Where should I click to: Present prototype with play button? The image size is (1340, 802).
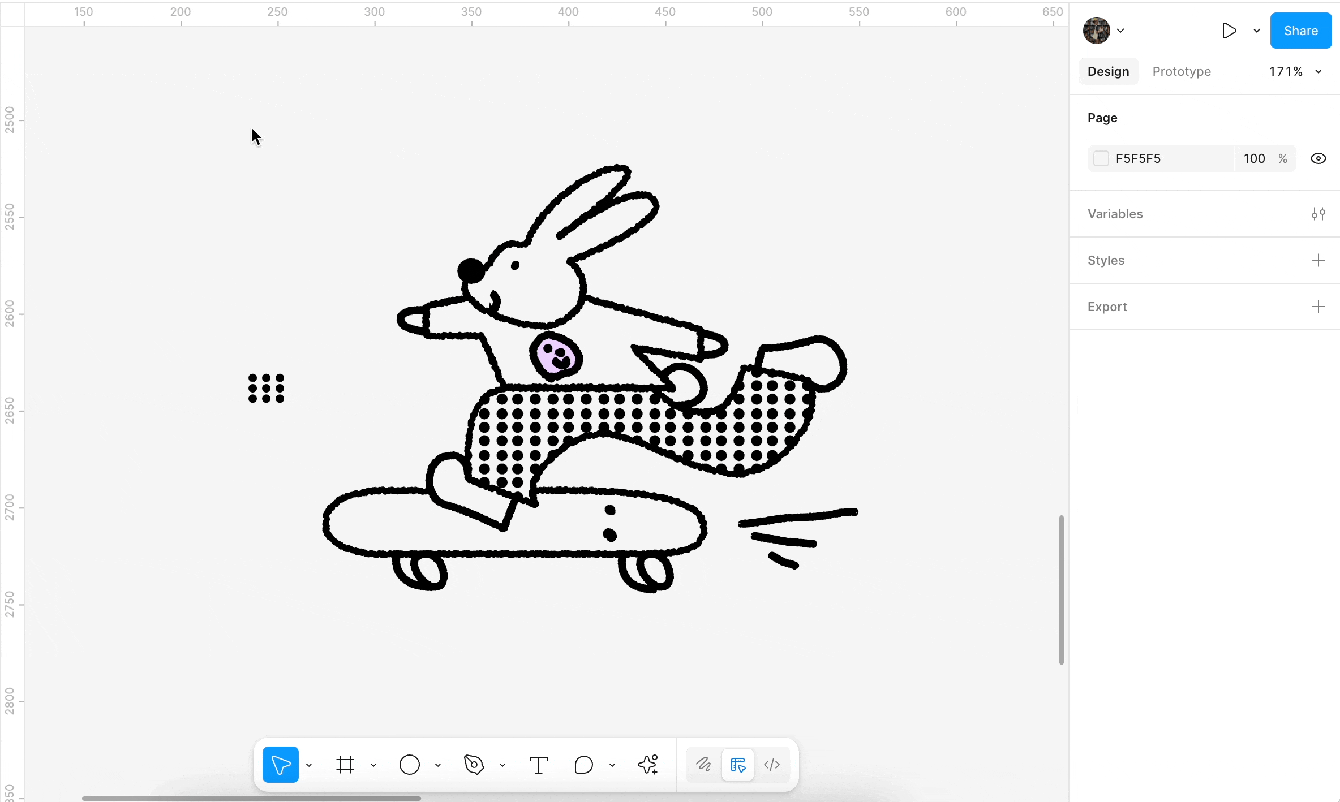click(x=1229, y=31)
